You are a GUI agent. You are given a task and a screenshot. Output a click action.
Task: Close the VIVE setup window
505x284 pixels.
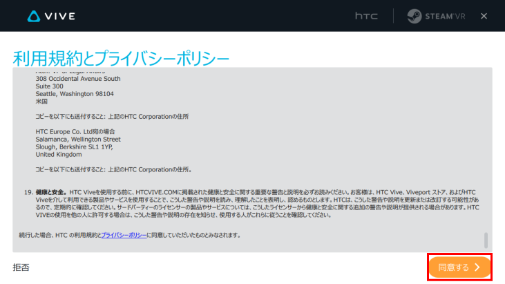(x=484, y=16)
